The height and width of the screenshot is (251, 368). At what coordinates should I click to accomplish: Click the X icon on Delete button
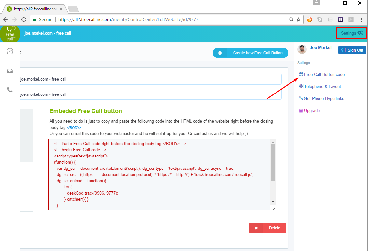(x=256, y=228)
